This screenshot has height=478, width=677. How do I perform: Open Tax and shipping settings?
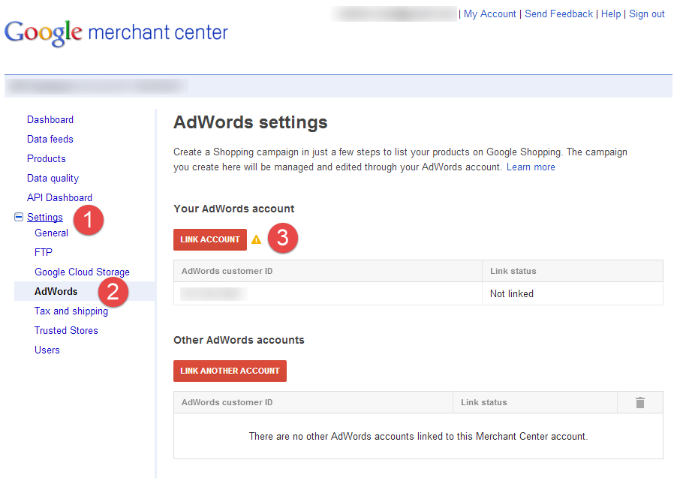click(x=71, y=311)
